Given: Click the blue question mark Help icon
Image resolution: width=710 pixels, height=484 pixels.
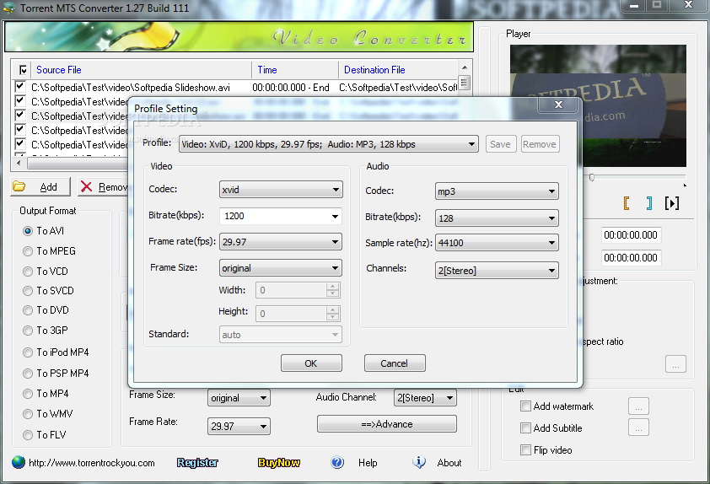Looking at the screenshot, I should click(x=337, y=462).
